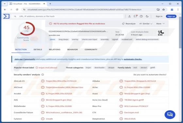Image resolution: width=183 pixels, height=123 pixels.
Task: Open the automate checks link
Action: (133, 59)
